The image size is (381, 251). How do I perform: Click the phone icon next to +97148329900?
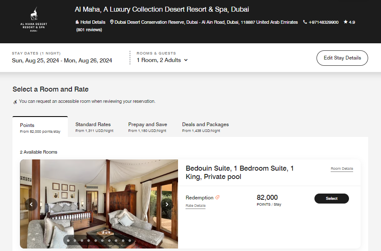tap(305, 22)
